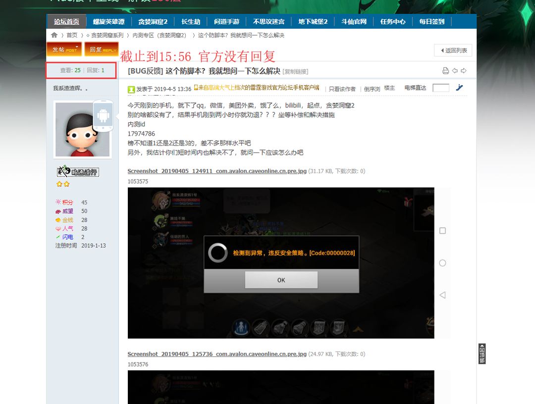Click the 积分 sun icon in user stats
The width and height of the screenshot is (535, 404).
click(58, 202)
